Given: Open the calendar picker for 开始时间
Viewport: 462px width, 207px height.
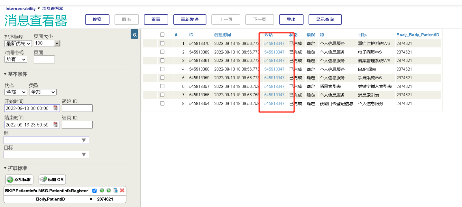Looking at the screenshot, I should coord(55,108).
